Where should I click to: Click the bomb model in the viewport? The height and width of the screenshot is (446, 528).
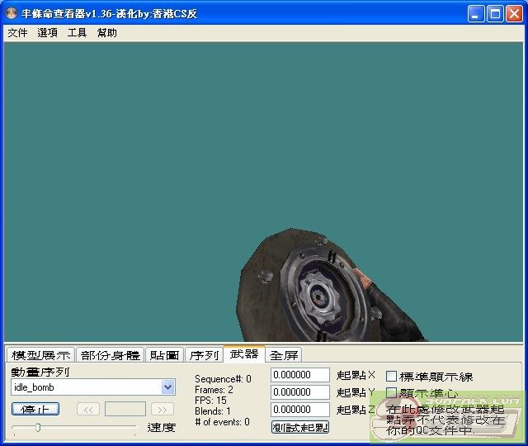click(313, 290)
